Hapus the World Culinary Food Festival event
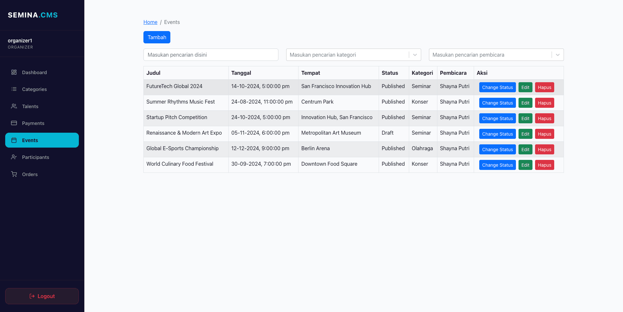 (x=544, y=165)
